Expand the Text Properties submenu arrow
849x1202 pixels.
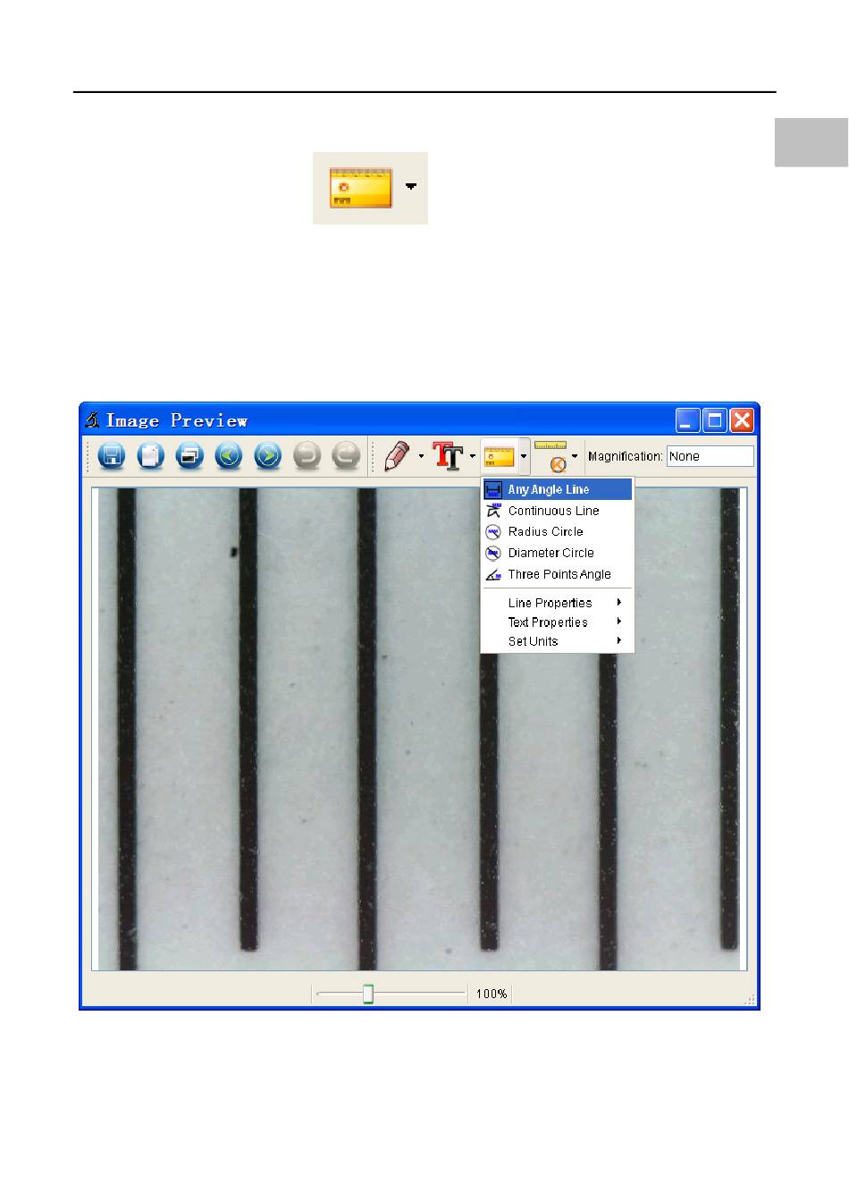click(618, 622)
